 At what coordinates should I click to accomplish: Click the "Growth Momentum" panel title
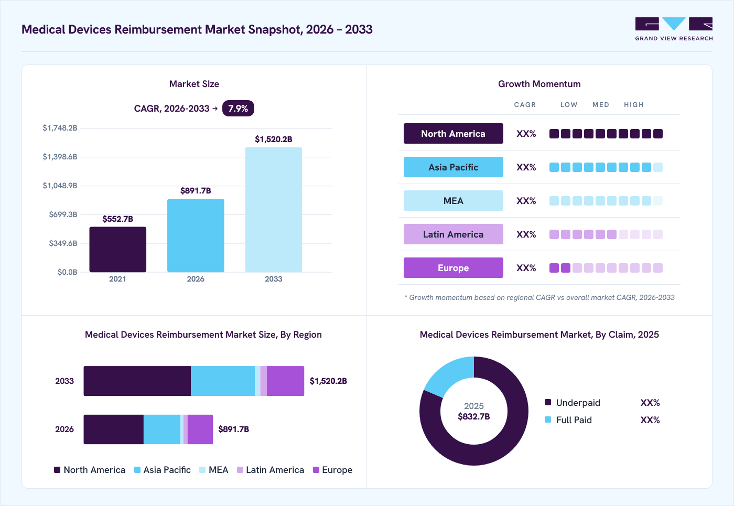(539, 84)
